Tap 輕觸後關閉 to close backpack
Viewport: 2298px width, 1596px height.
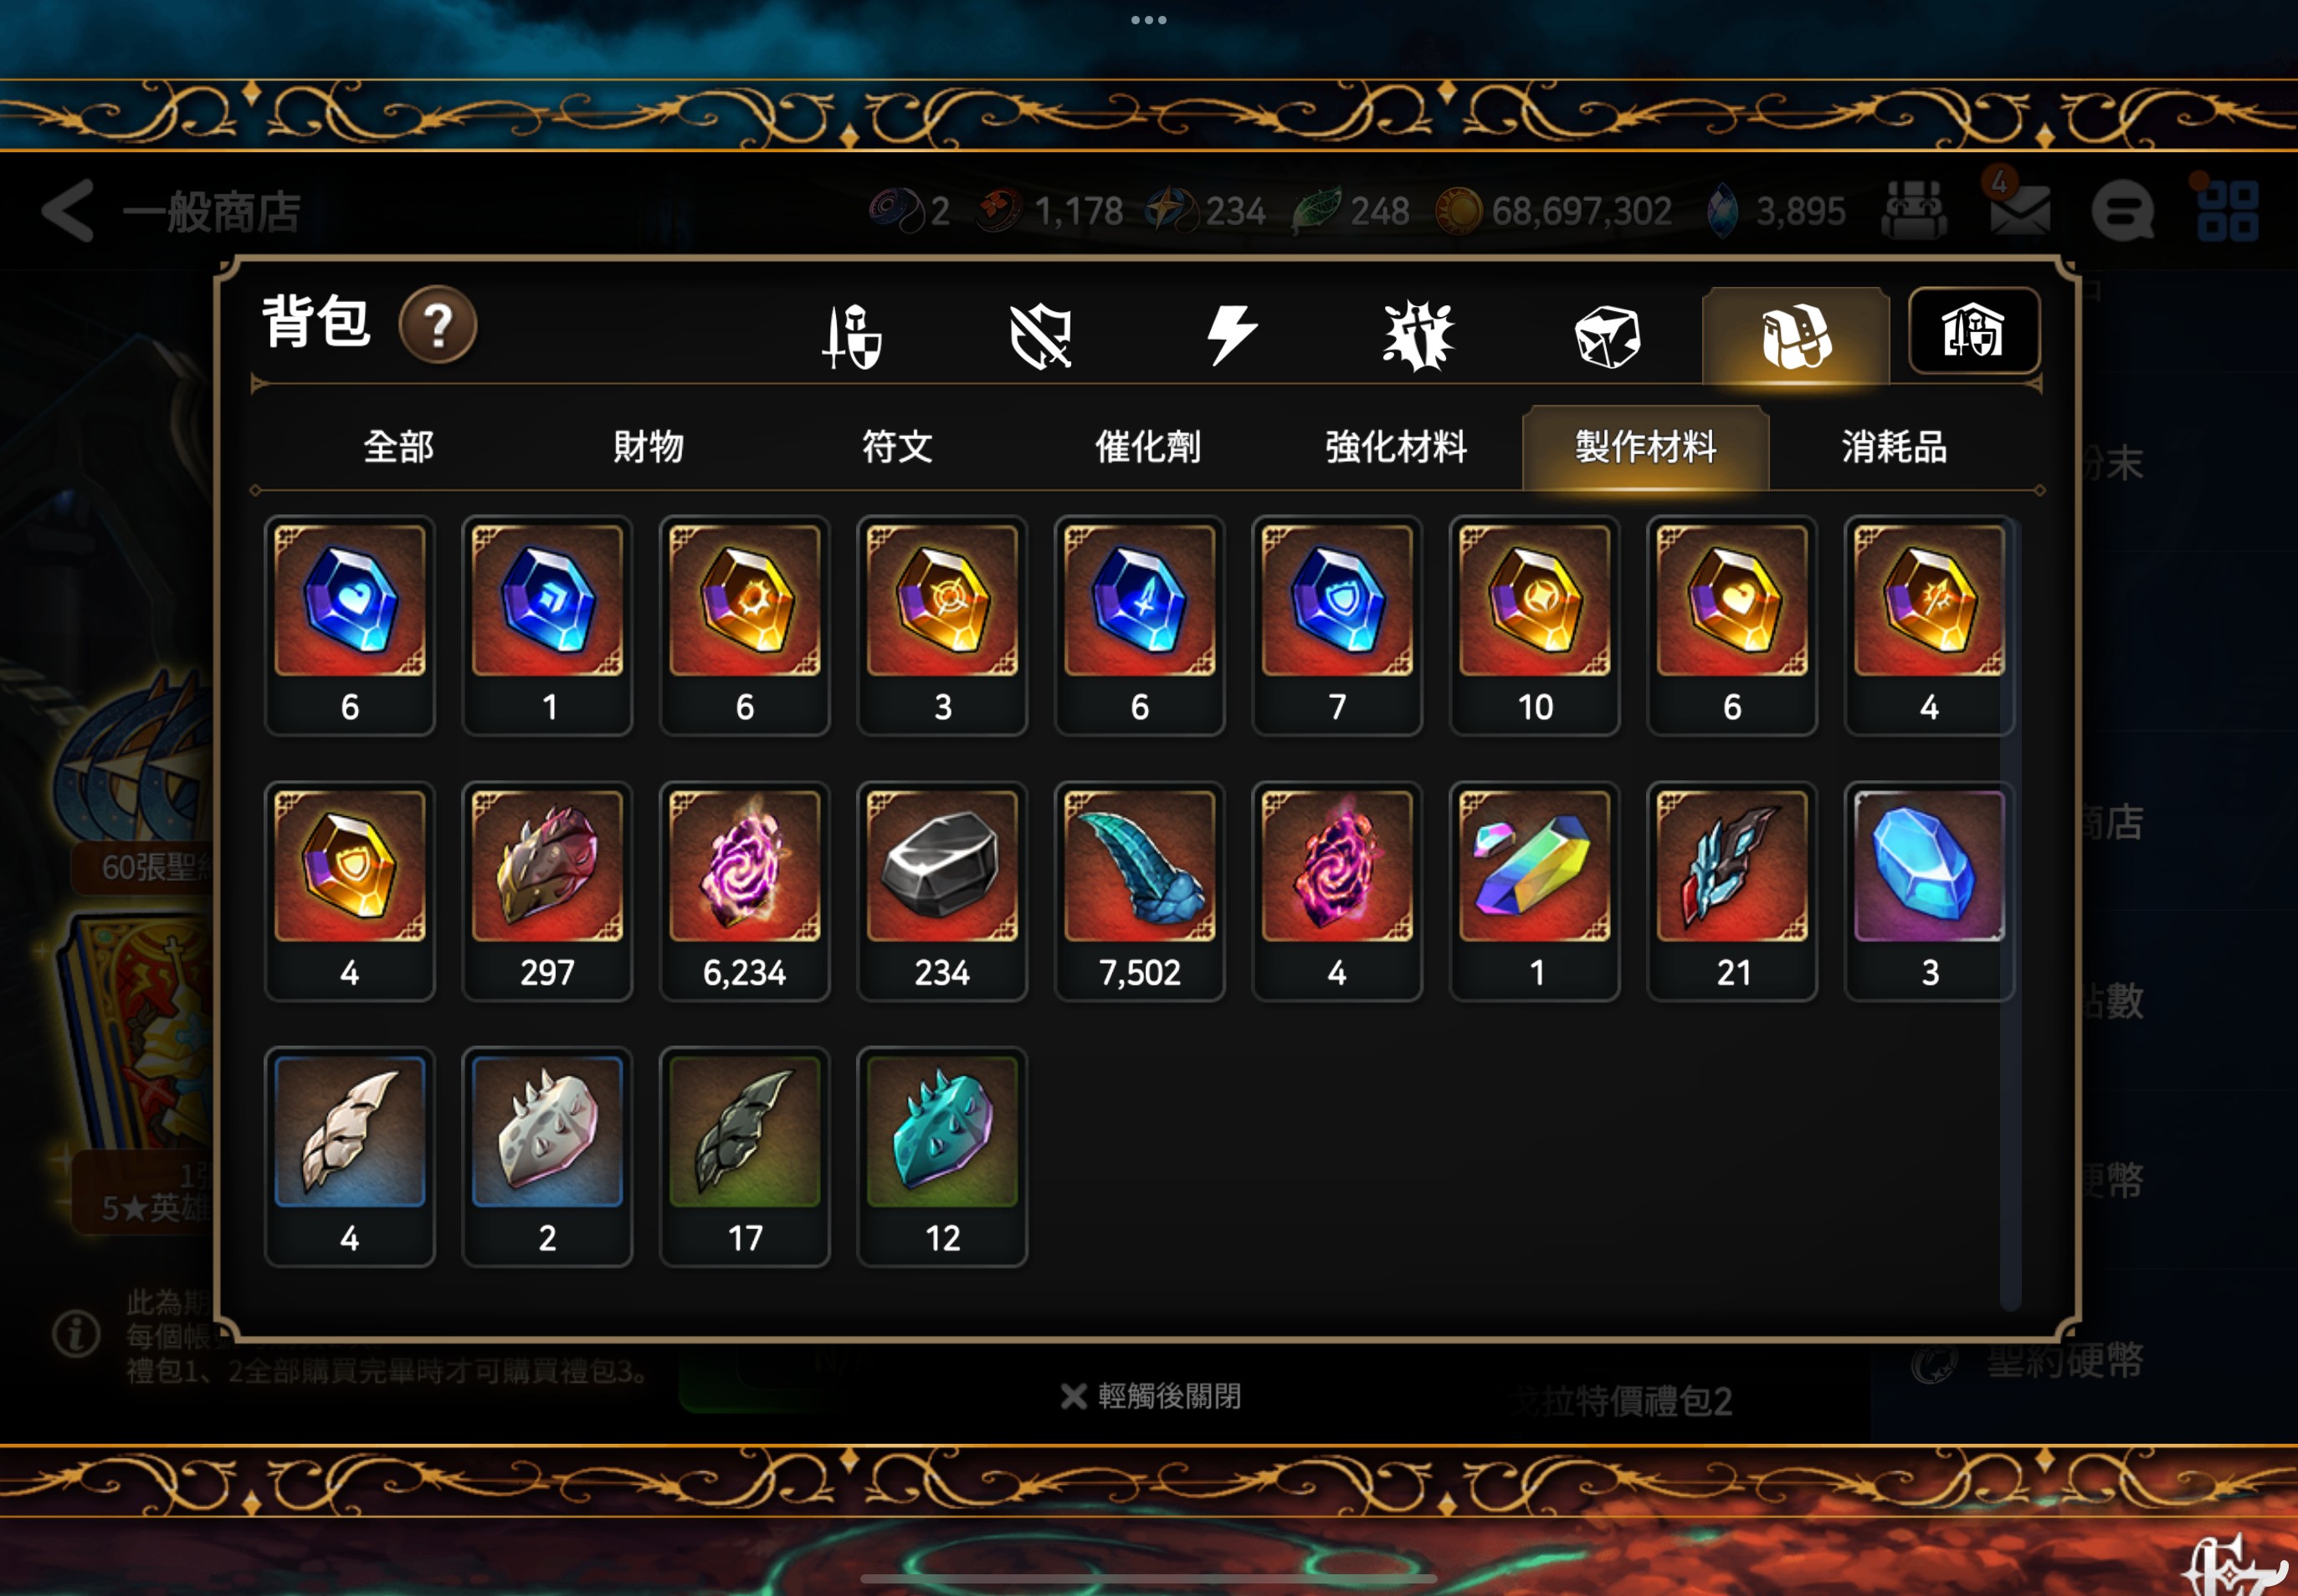(x=1151, y=1396)
